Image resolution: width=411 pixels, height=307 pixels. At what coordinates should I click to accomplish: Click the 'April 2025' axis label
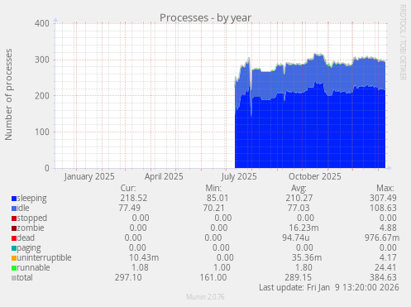point(164,176)
